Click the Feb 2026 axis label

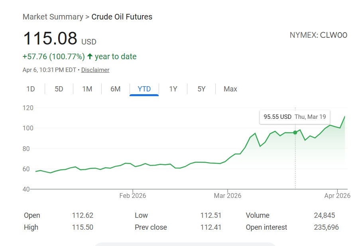[133, 196]
